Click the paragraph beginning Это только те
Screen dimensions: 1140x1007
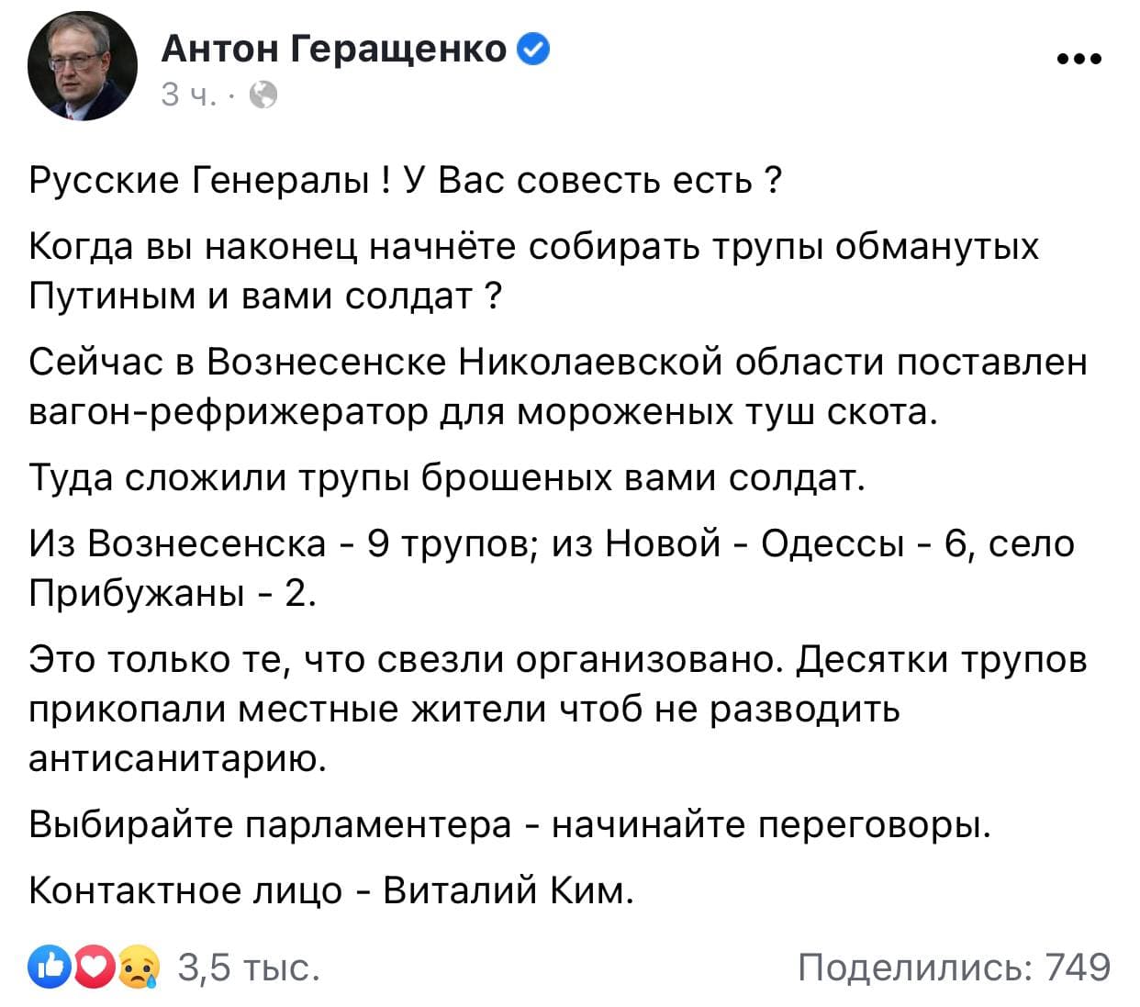point(558,709)
